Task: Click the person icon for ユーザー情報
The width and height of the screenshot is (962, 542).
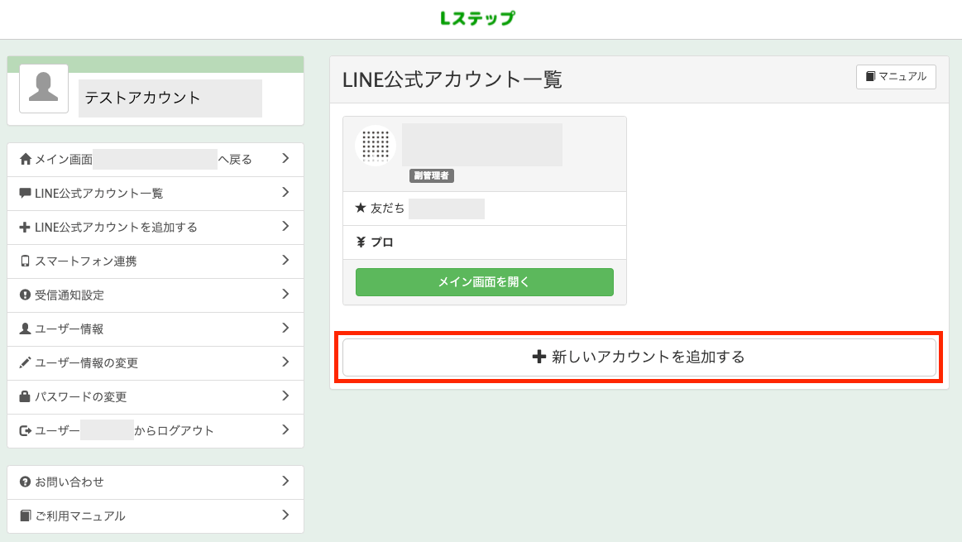Action: point(25,329)
